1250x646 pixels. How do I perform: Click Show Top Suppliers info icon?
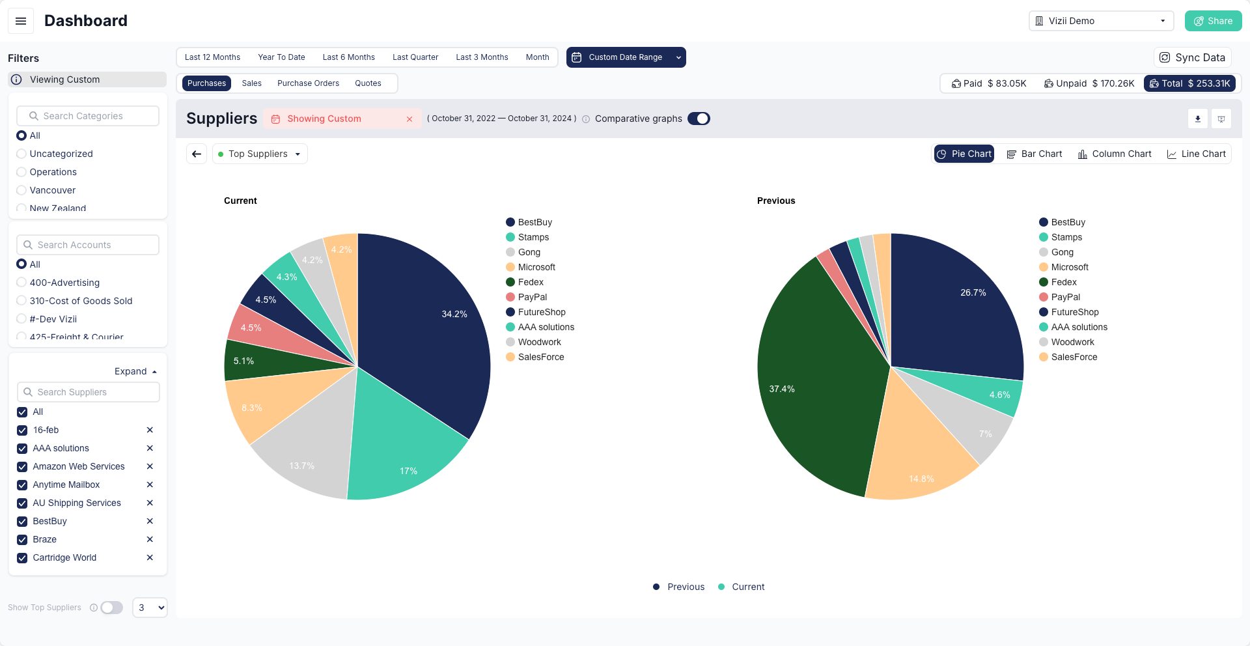pos(94,608)
